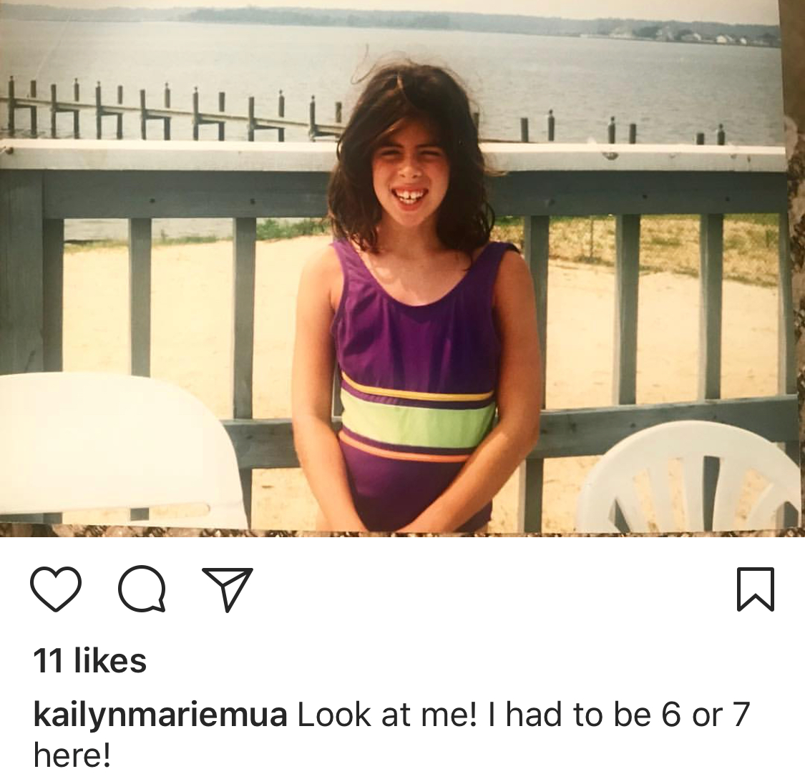Click the word "here!" ending the caption
This screenshot has height=779, width=805.
[72, 755]
